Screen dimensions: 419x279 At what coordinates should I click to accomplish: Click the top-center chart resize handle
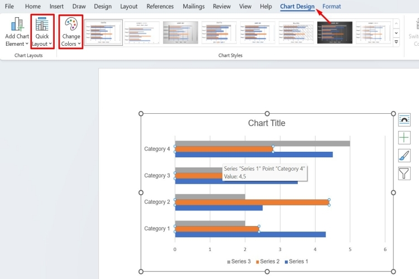[x=267, y=113]
